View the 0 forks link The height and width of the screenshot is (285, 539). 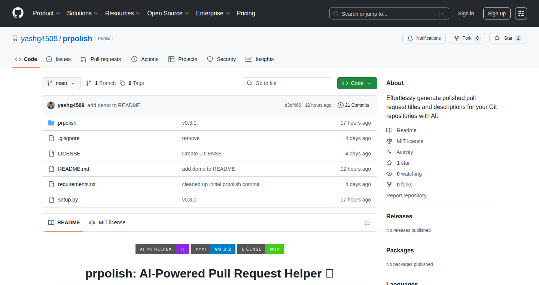(x=399, y=185)
